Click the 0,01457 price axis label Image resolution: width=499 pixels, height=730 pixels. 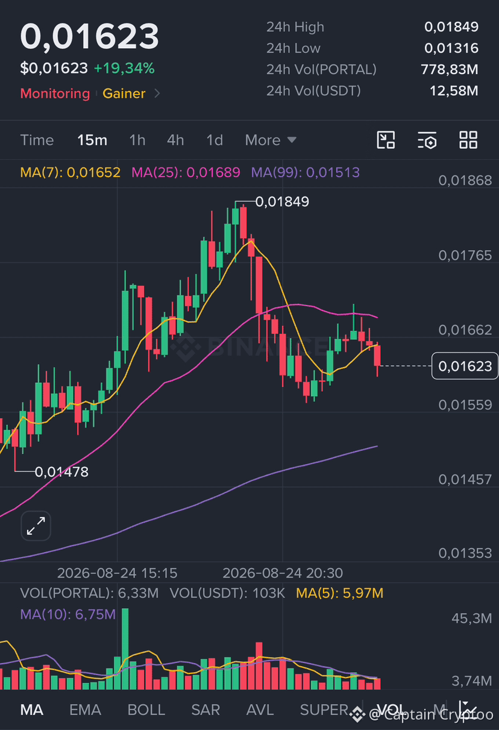[x=465, y=479]
